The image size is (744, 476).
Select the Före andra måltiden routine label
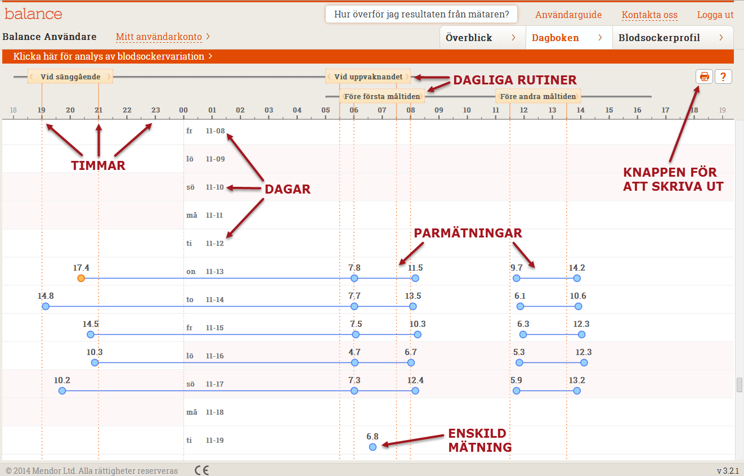pyautogui.click(x=539, y=96)
